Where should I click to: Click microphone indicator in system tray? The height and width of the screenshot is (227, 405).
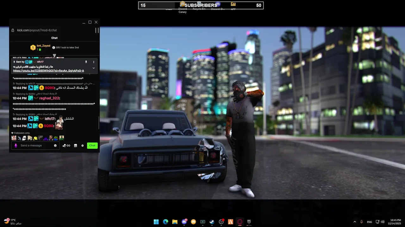tap(361, 222)
